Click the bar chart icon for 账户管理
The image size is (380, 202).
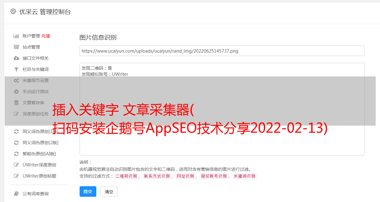coord(16,36)
